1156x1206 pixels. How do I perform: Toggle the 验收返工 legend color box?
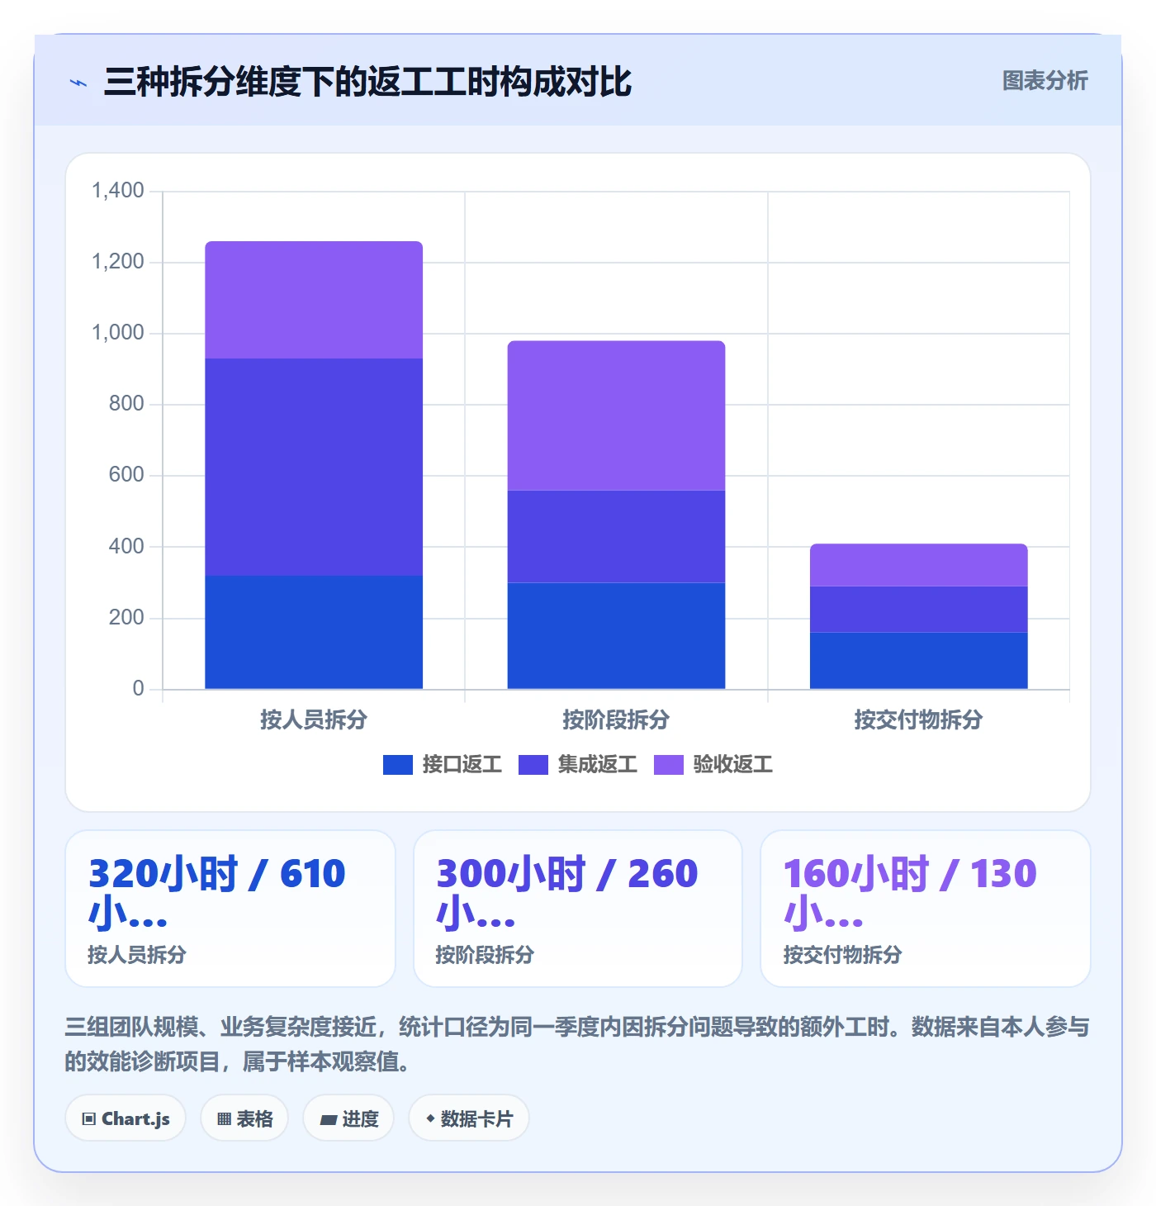click(x=668, y=765)
